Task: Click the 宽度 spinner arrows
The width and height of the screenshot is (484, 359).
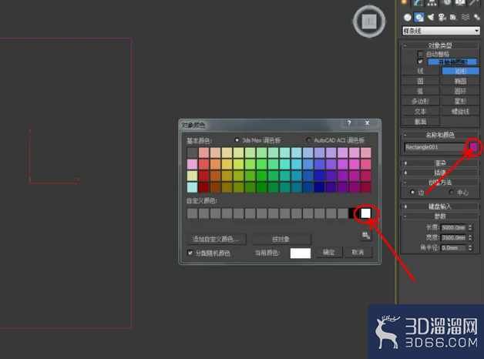Action: click(x=470, y=238)
